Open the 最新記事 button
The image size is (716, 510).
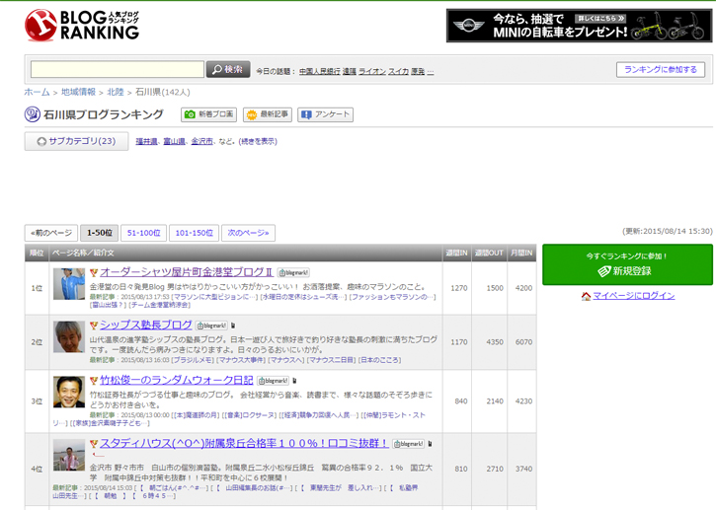pos(268,114)
